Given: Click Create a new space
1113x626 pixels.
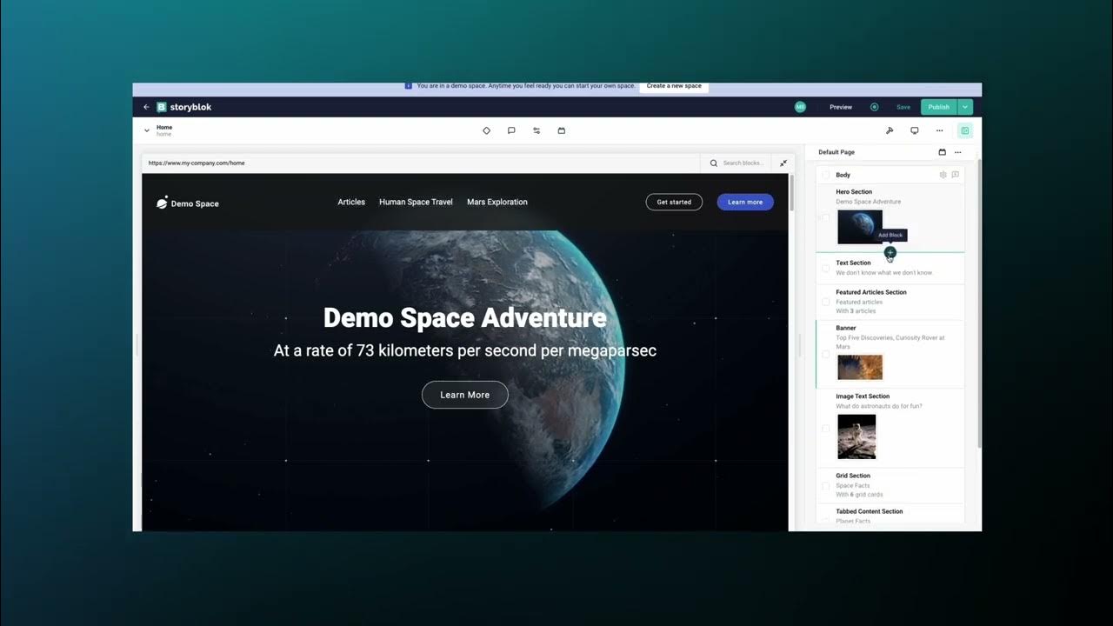Looking at the screenshot, I should pyautogui.click(x=673, y=86).
